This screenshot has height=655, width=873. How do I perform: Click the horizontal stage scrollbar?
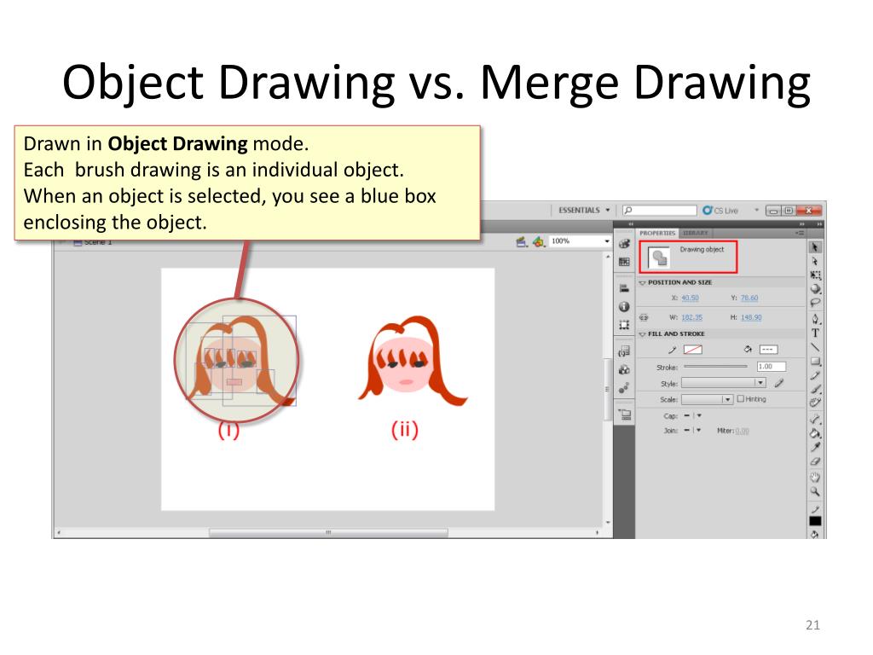(x=328, y=532)
